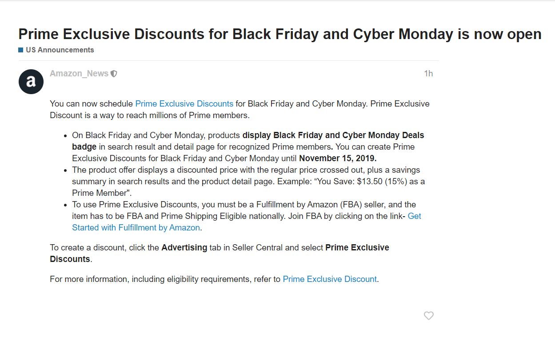Viewport: 555px width, 337px height.
Task: Click the moderator shield icon beside Amazon_News
Action: tap(114, 74)
